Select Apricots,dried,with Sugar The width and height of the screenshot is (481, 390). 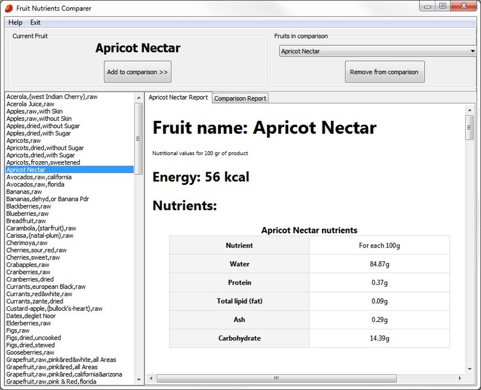(70, 155)
